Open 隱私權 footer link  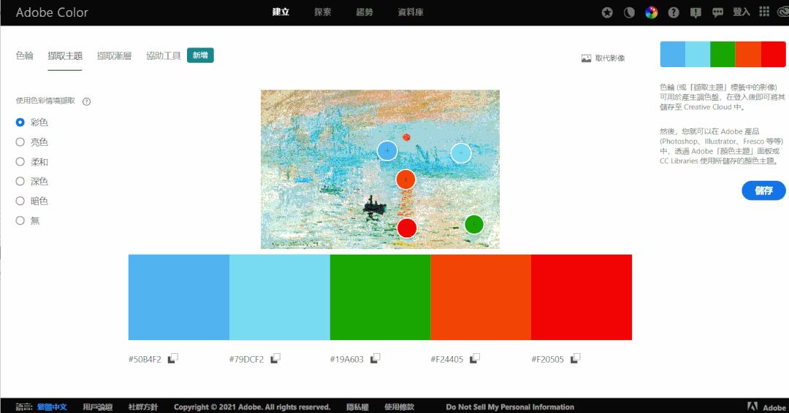[x=357, y=407]
